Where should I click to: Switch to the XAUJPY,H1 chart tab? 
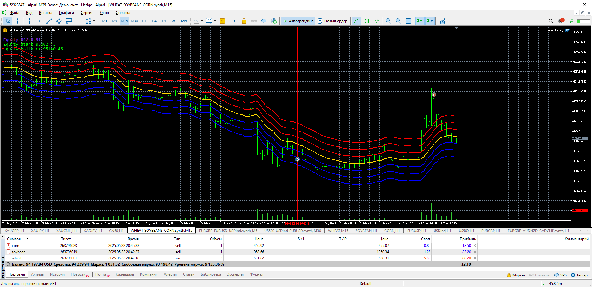[x=40, y=231]
